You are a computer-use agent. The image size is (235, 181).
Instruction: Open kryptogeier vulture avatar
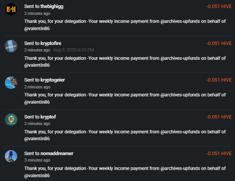[x=11, y=83]
